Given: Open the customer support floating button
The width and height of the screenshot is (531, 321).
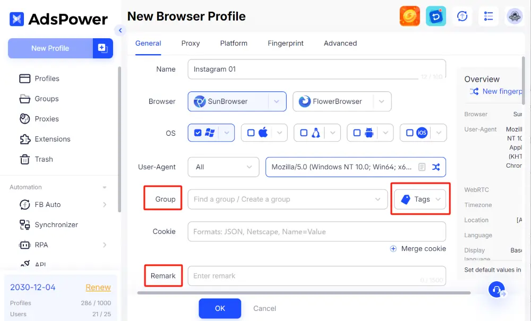Looking at the screenshot, I should tap(497, 290).
